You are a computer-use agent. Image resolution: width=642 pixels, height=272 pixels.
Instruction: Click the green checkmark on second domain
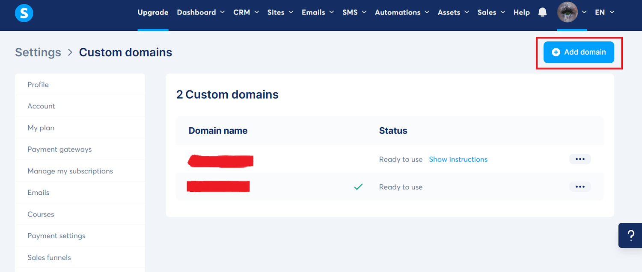click(358, 187)
